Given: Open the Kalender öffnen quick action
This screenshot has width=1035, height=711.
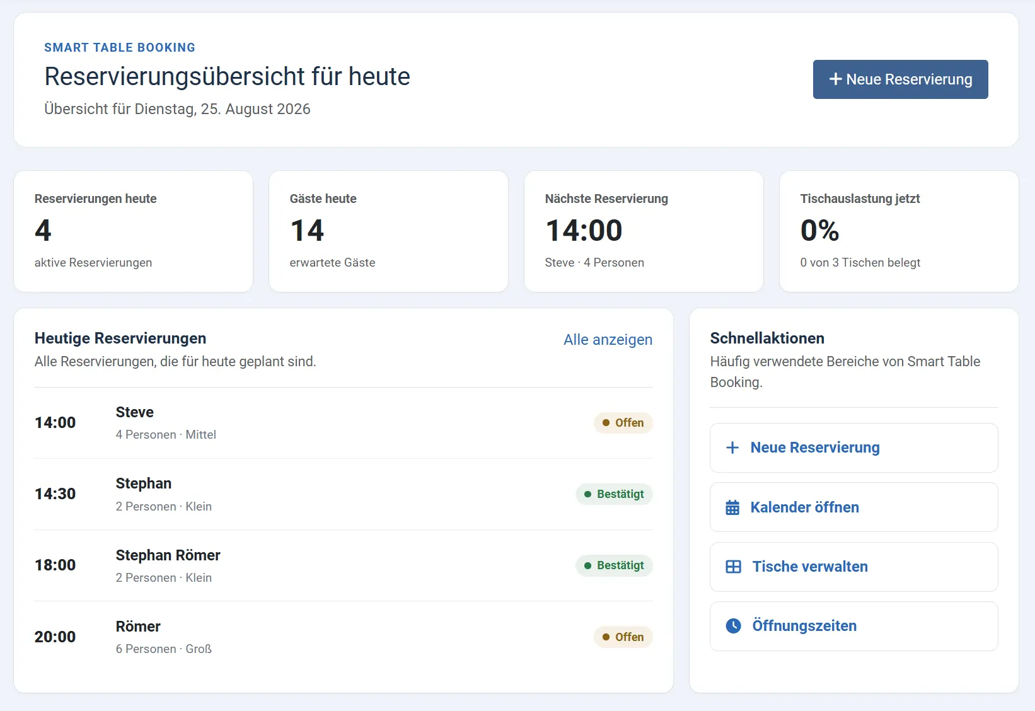Looking at the screenshot, I should (x=853, y=507).
